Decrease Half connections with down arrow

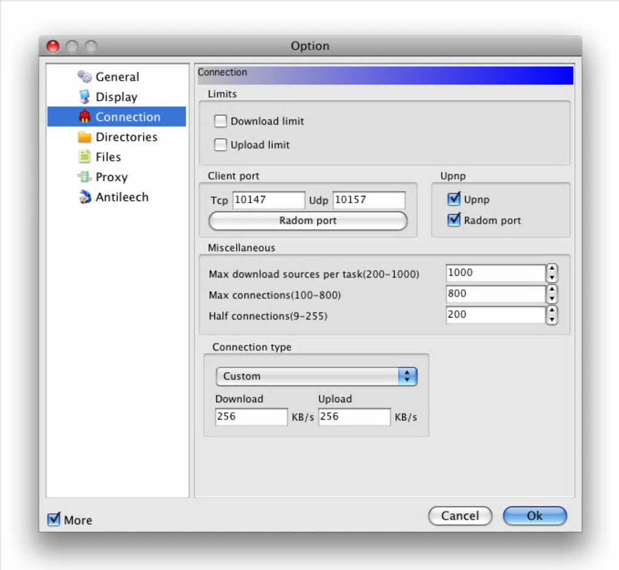552,320
